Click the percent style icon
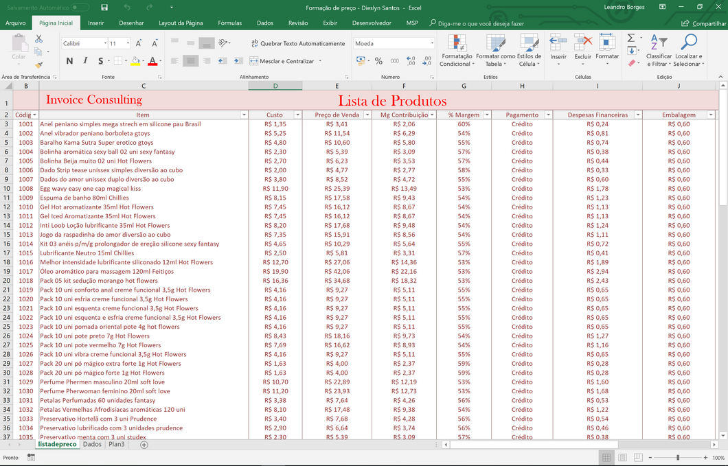 point(378,61)
